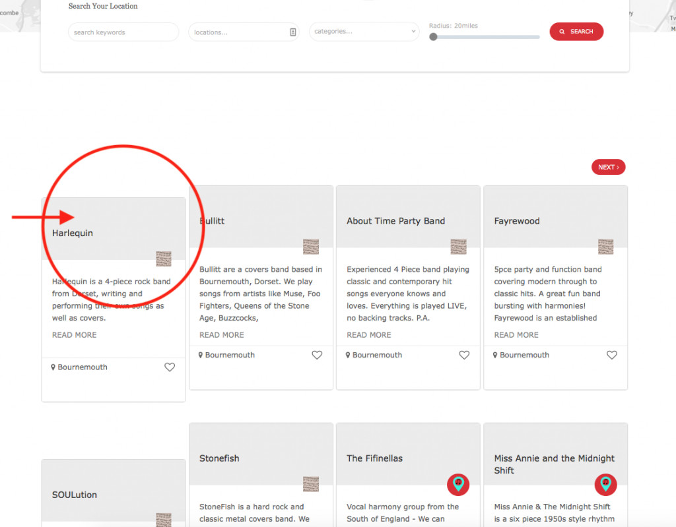
Task: Favorite Fayrewood using its heart toggle
Action: point(611,354)
